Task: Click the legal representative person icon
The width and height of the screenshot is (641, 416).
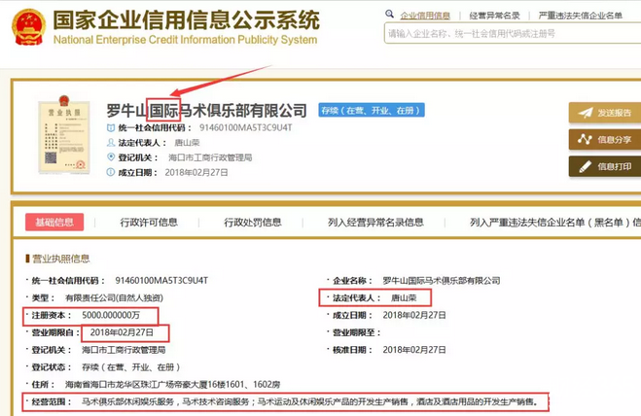Action: pos(110,142)
